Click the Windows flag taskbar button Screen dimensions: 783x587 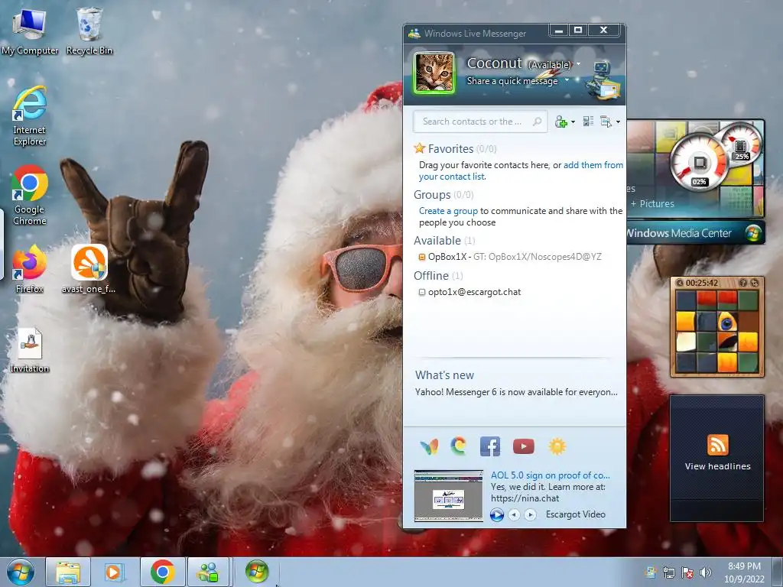pyautogui.click(x=257, y=572)
